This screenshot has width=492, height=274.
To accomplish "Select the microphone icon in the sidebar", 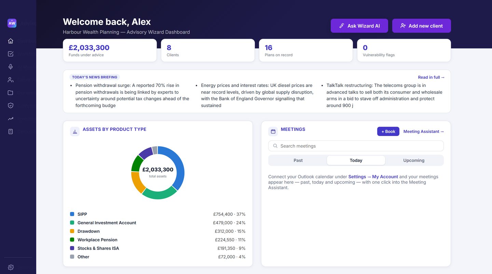I will tap(11, 67).
